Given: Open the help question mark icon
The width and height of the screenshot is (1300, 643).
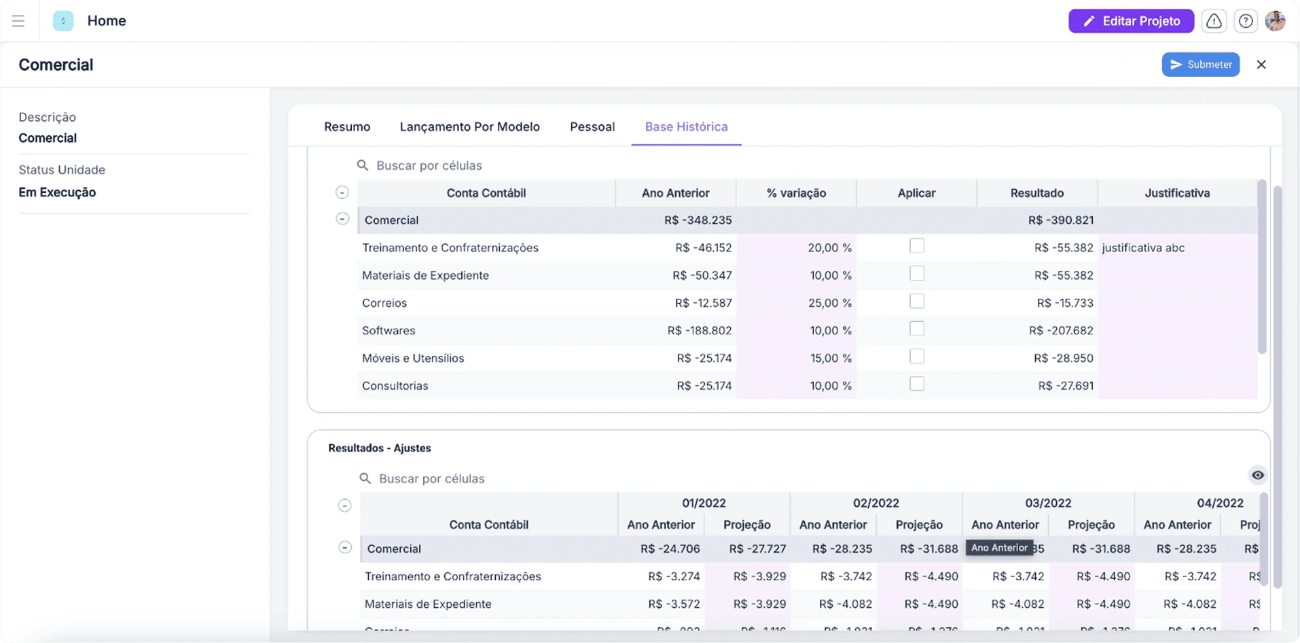Looking at the screenshot, I should coord(1245,21).
